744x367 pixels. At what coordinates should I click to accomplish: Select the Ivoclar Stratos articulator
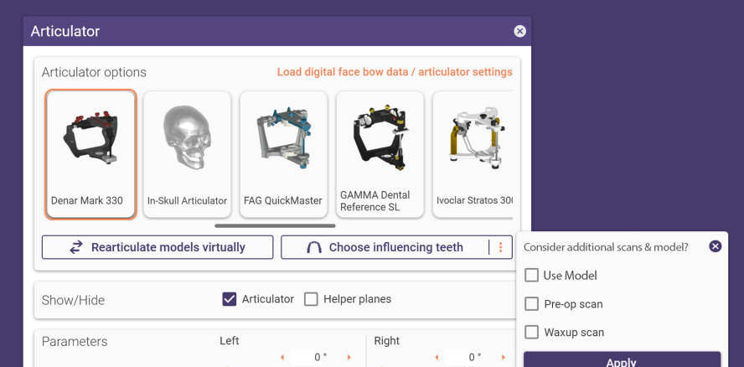coord(473,154)
